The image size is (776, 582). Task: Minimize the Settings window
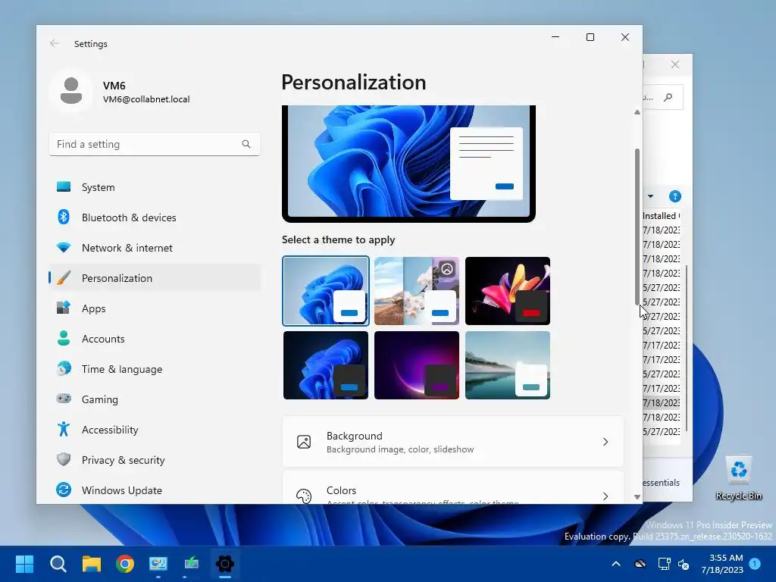point(555,37)
